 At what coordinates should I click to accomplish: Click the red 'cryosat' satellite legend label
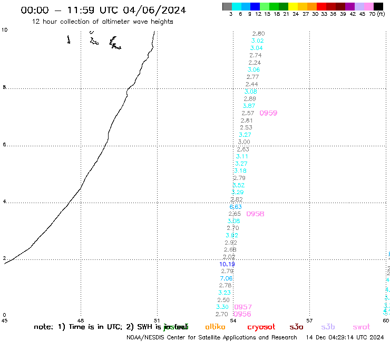pyautogui.click(x=261, y=327)
